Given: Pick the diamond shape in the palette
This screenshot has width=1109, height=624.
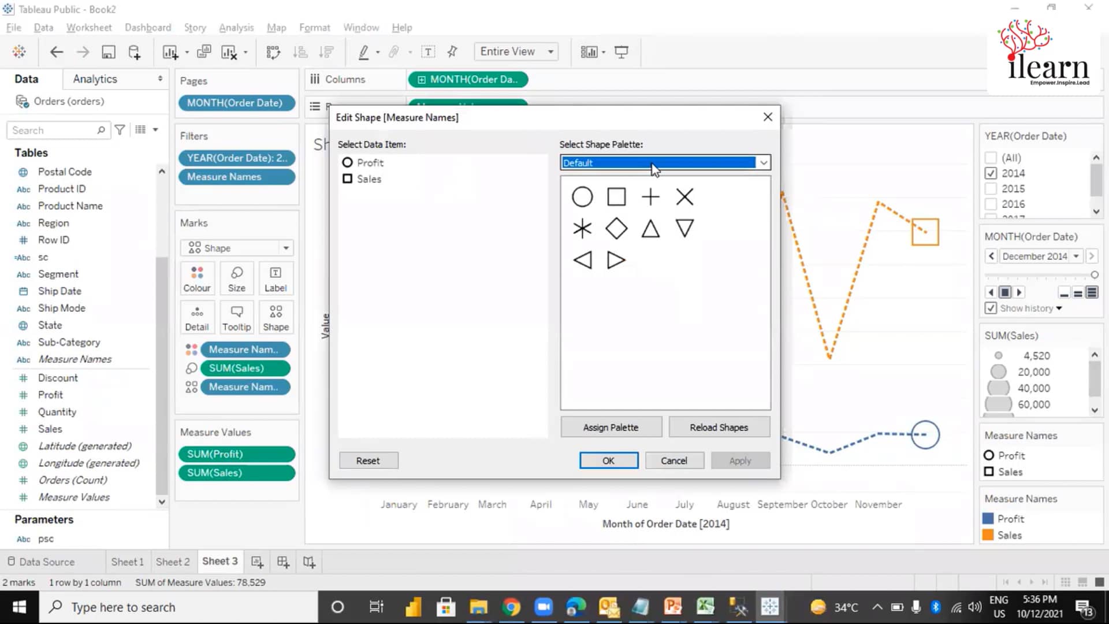Looking at the screenshot, I should [x=616, y=229].
